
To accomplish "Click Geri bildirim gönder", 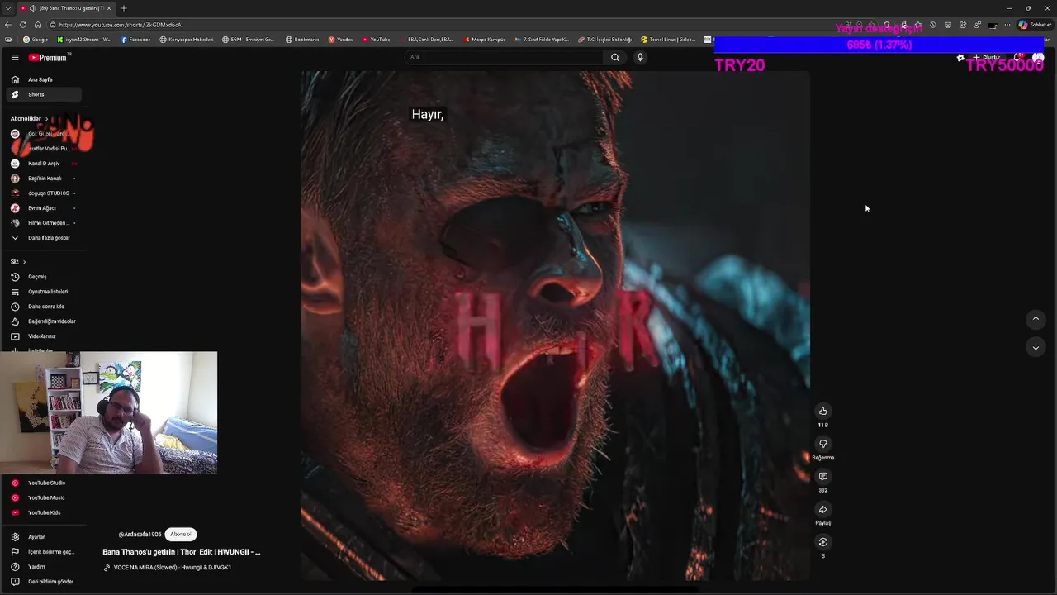I will click(43, 582).
